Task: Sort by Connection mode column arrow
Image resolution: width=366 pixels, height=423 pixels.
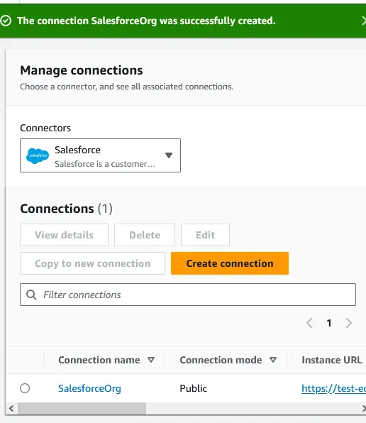Action: click(273, 360)
